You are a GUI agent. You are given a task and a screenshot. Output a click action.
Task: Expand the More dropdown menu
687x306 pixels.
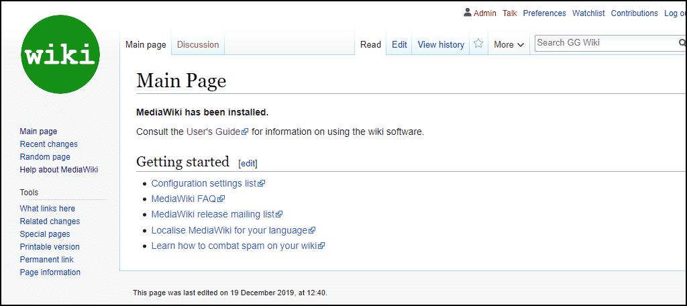pyautogui.click(x=509, y=44)
